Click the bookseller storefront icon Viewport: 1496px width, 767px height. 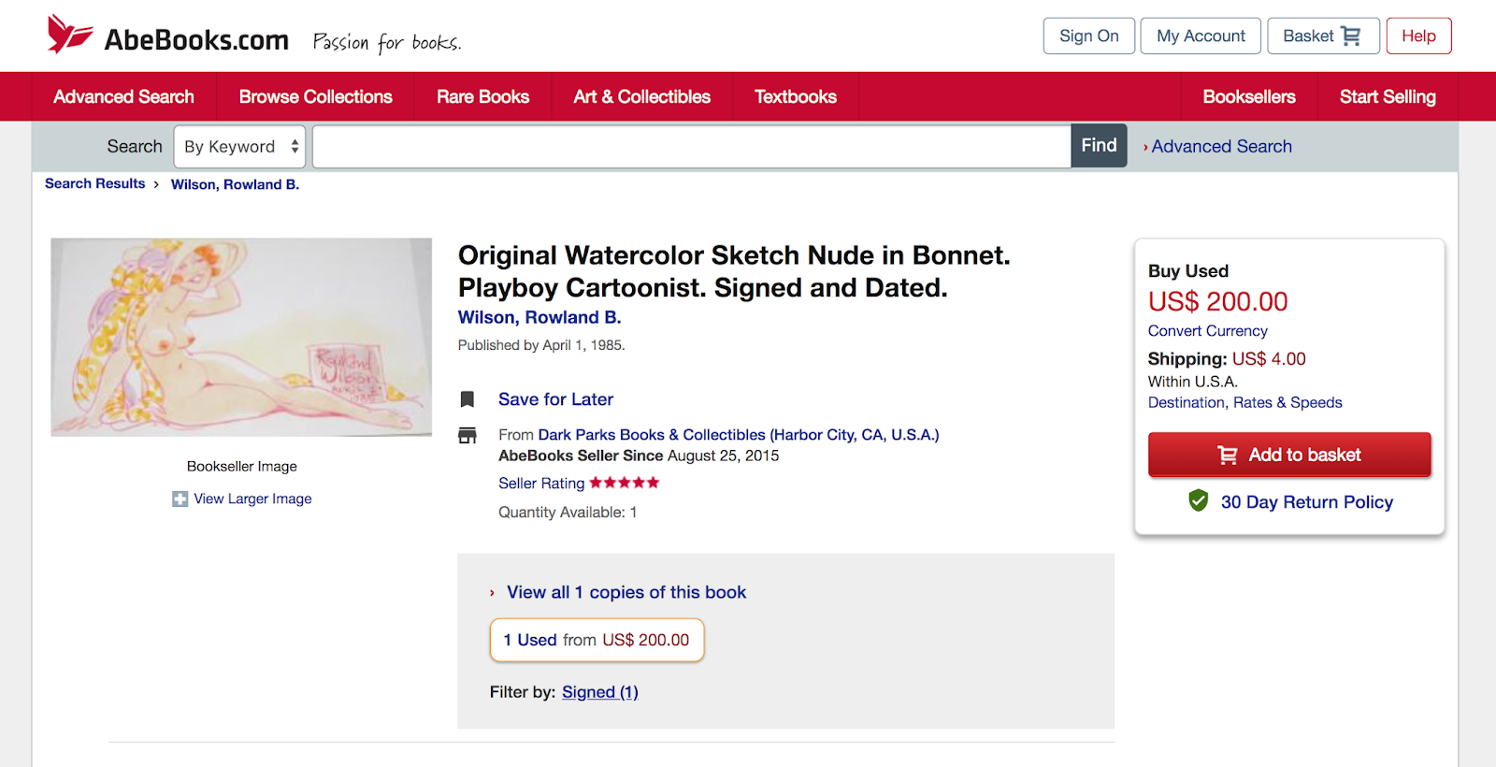(467, 435)
